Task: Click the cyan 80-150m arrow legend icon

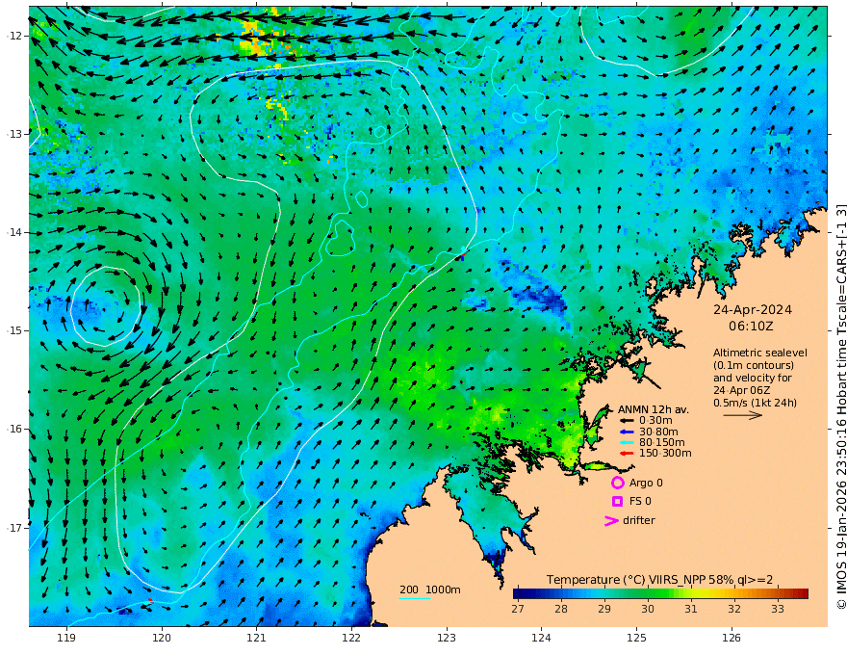Action: 627,442
